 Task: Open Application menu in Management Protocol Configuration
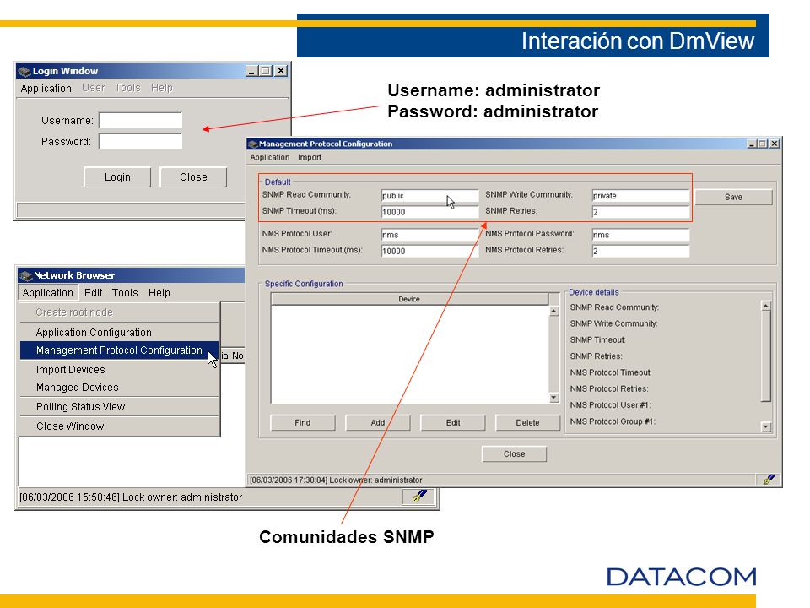270,157
